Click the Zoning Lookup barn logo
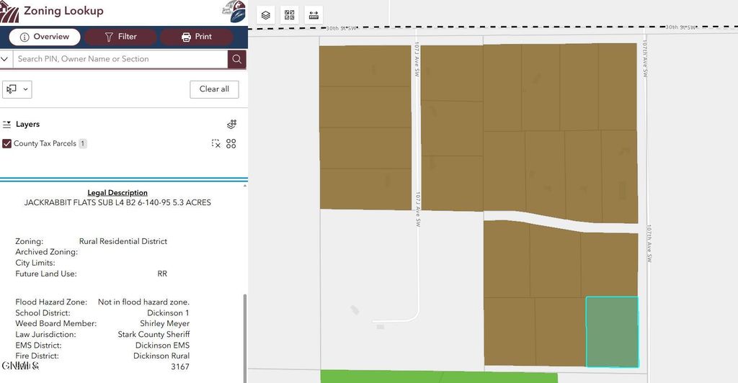Screen dimensions: 738x383 point(9,12)
